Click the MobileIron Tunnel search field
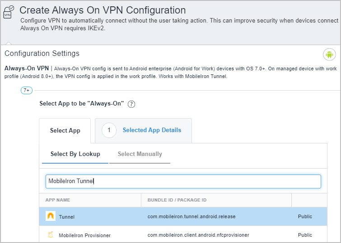The image size is (341, 243). pyautogui.click(x=183, y=181)
